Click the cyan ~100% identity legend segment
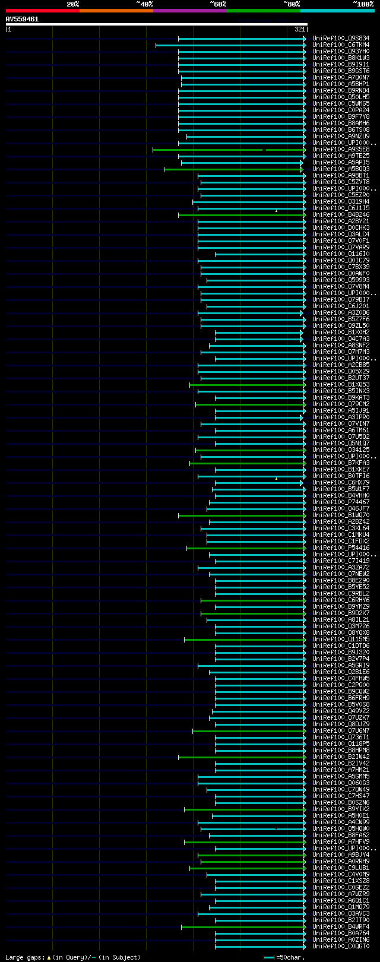The width and height of the screenshot is (380, 962). [x=337, y=10]
